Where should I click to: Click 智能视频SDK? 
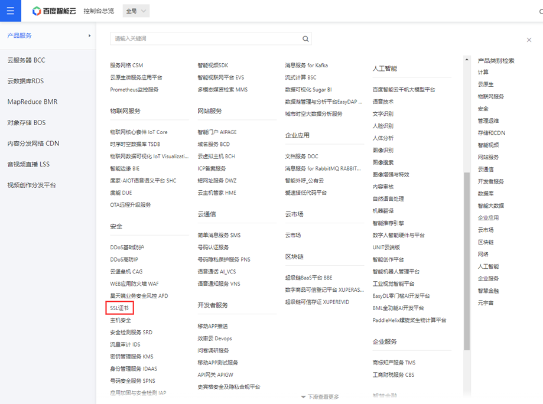213,66
